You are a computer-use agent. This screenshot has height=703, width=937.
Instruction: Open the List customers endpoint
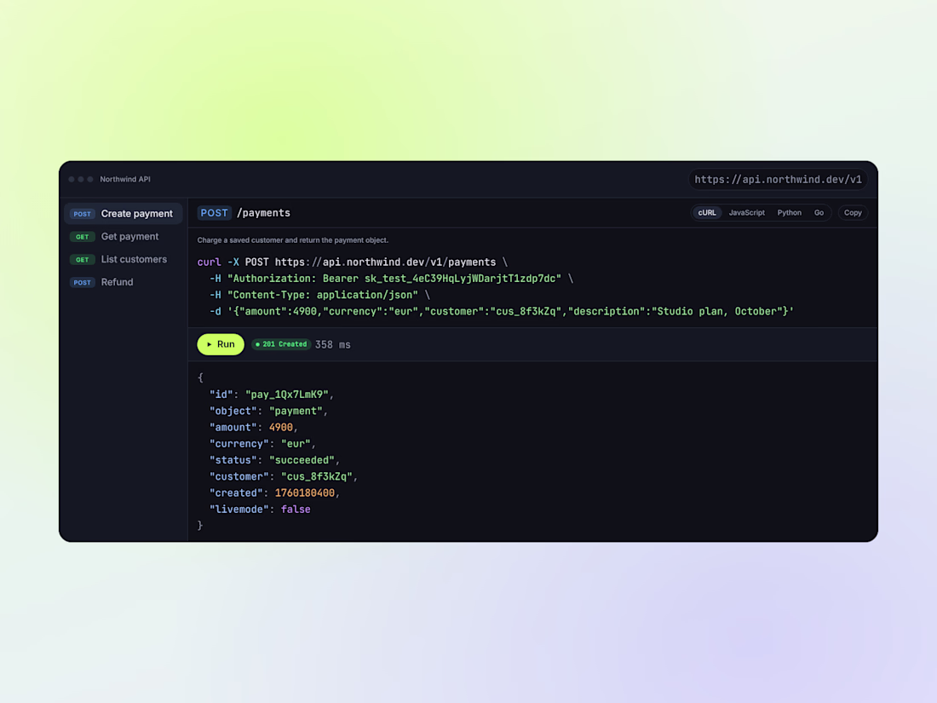[124, 259]
